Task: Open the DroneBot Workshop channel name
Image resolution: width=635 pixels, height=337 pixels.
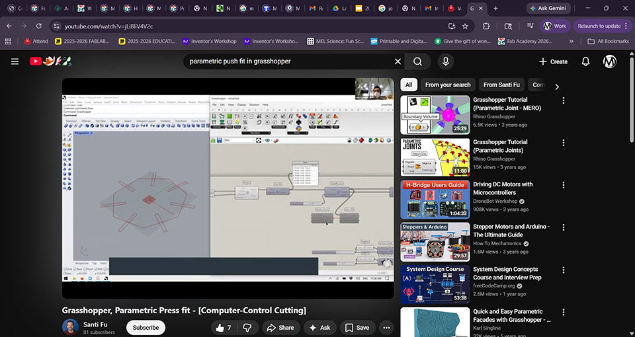Action: coord(495,201)
